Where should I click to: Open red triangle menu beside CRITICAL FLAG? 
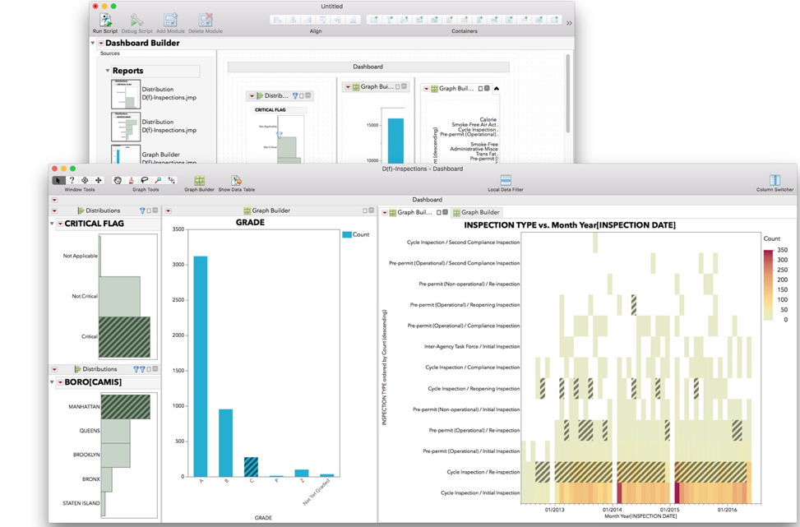point(60,224)
